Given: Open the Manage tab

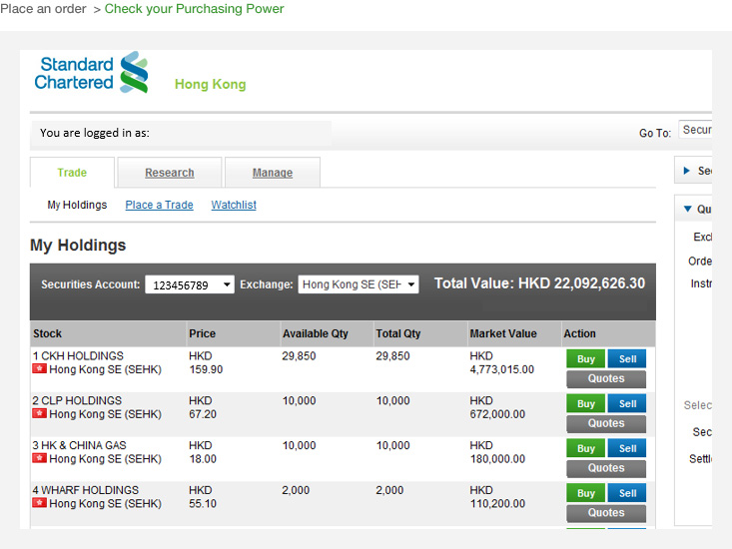Looking at the screenshot, I should click(x=273, y=173).
